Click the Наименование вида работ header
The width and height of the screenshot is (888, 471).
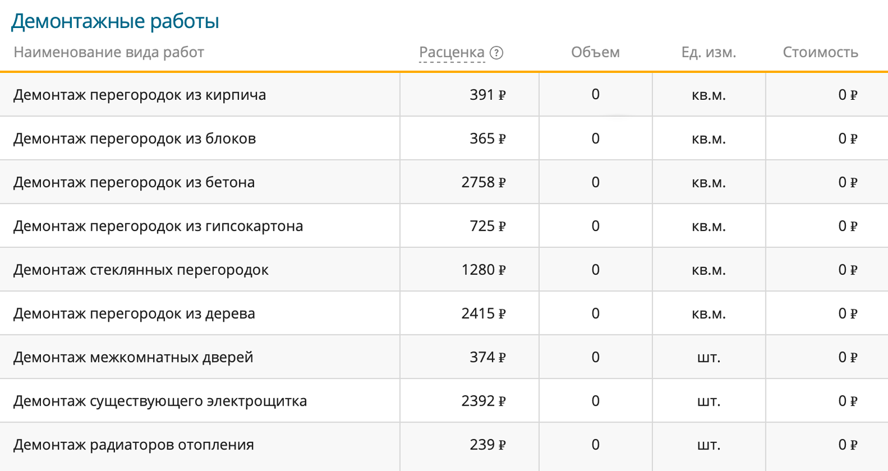[x=110, y=53]
